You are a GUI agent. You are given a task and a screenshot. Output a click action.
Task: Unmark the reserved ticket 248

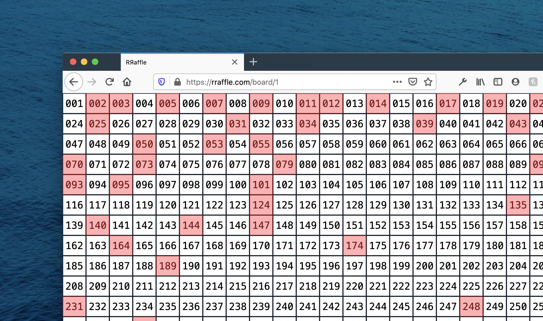(x=471, y=306)
